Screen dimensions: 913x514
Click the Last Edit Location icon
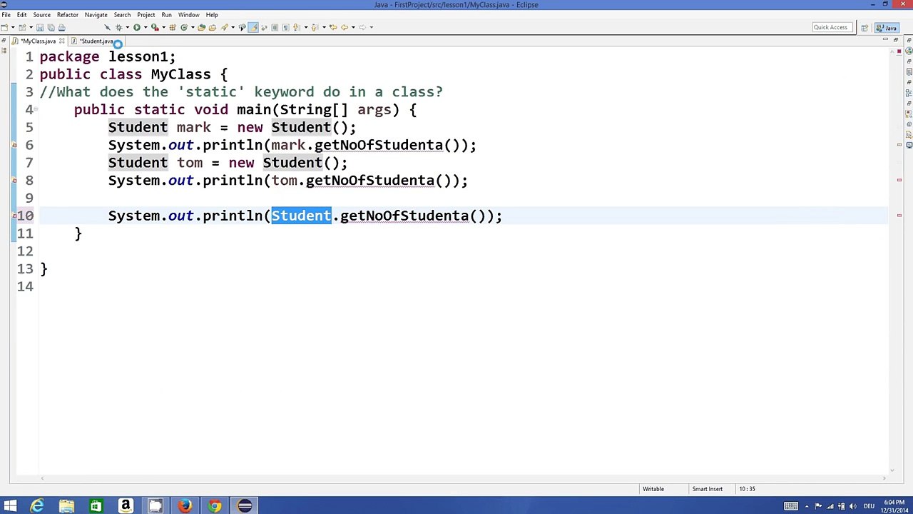coord(333,27)
